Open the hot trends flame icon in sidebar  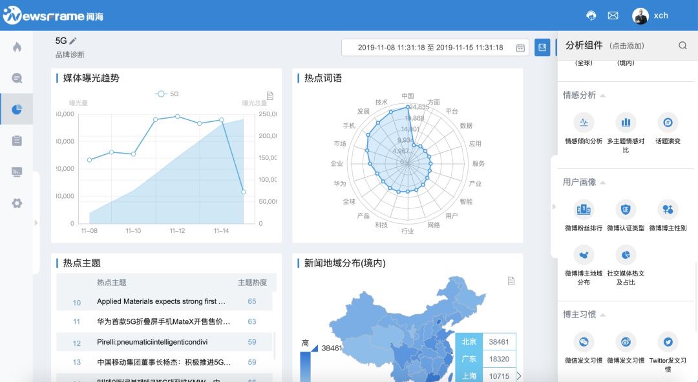pyautogui.click(x=17, y=47)
